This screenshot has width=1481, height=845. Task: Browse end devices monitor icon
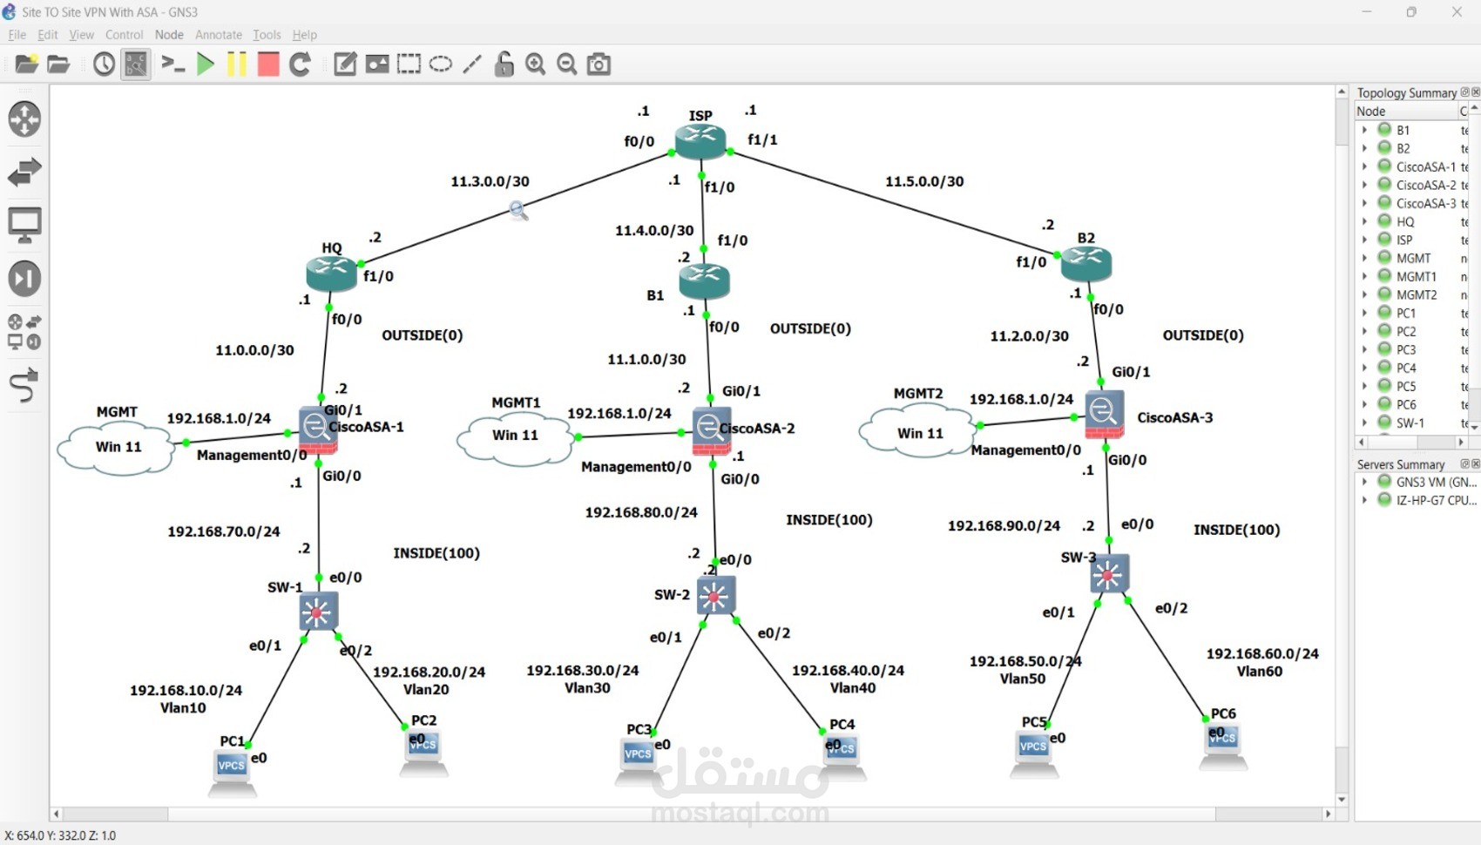pos(24,225)
